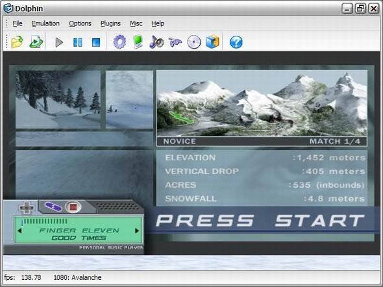Pause emulation with the Pause icon
This screenshot has height=287, width=383.
tap(78, 42)
